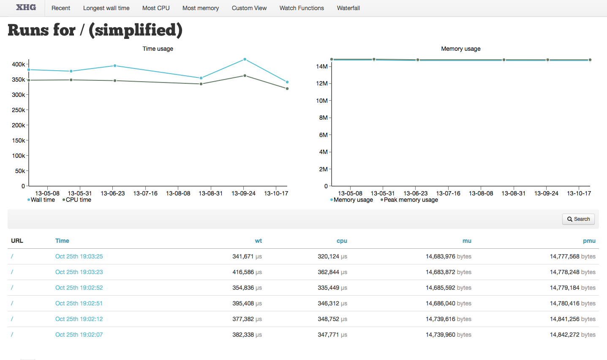Open Longest wall time view

[x=106, y=8]
